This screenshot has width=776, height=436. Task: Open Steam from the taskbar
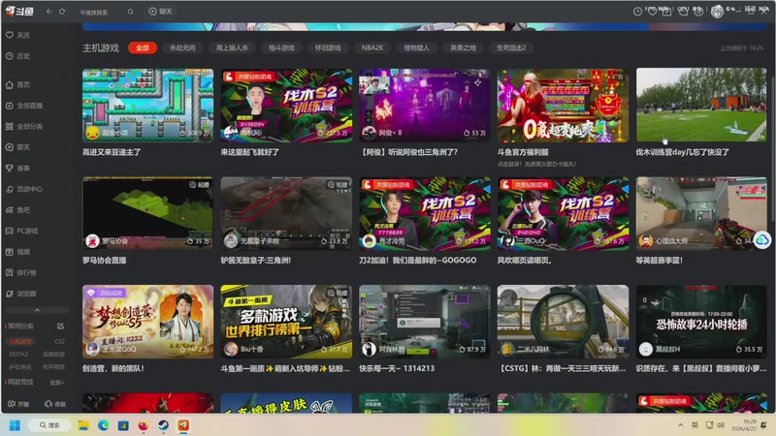pyautogui.click(x=163, y=425)
